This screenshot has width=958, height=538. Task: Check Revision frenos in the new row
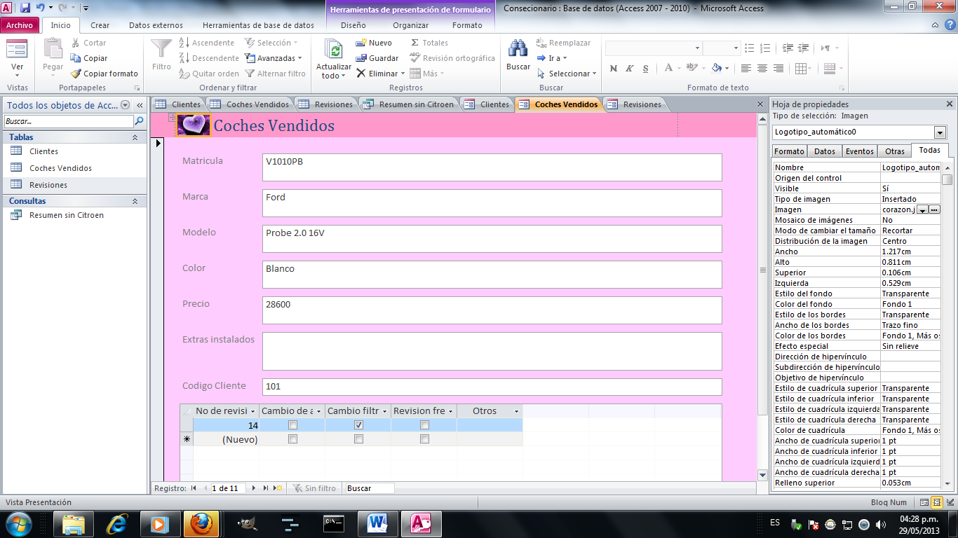click(424, 439)
